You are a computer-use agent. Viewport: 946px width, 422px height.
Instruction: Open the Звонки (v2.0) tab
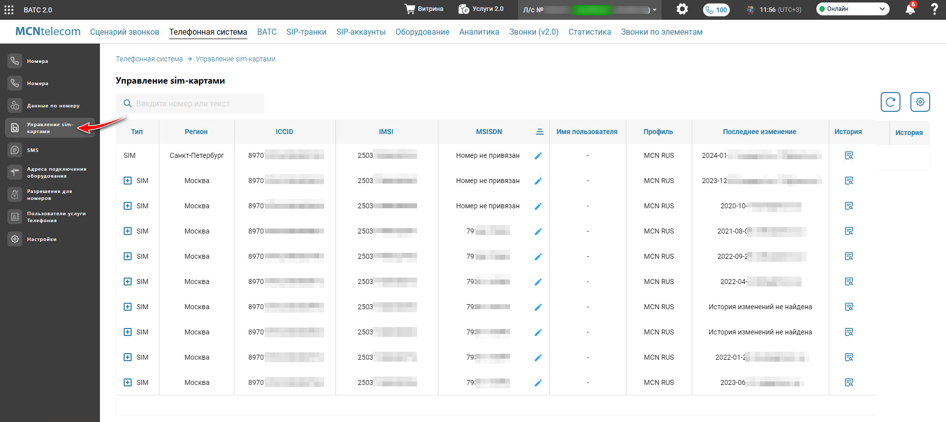tap(534, 32)
